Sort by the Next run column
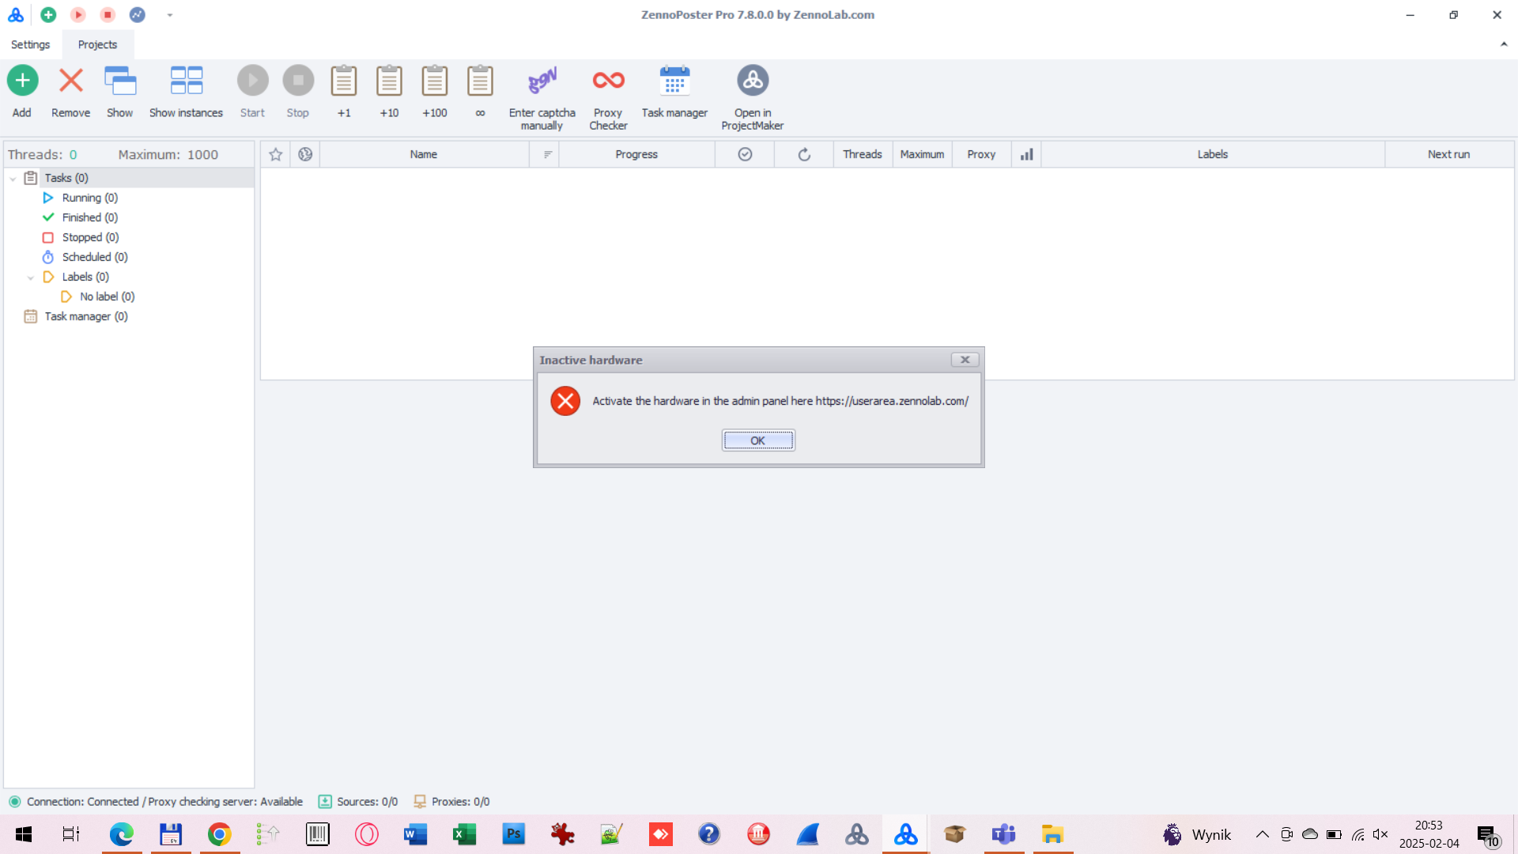 [x=1449, y=154]
